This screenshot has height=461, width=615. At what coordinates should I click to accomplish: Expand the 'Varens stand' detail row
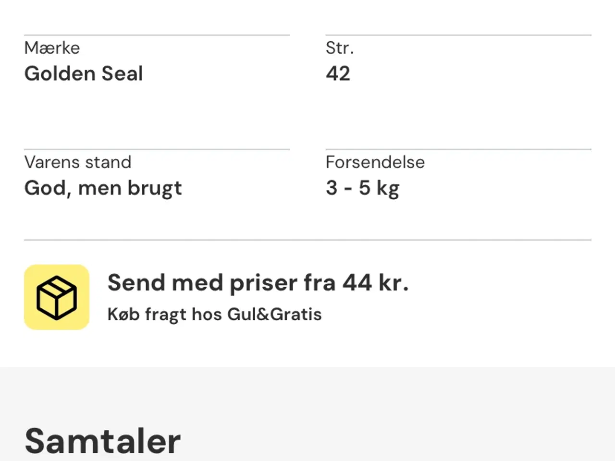point(78,162)
